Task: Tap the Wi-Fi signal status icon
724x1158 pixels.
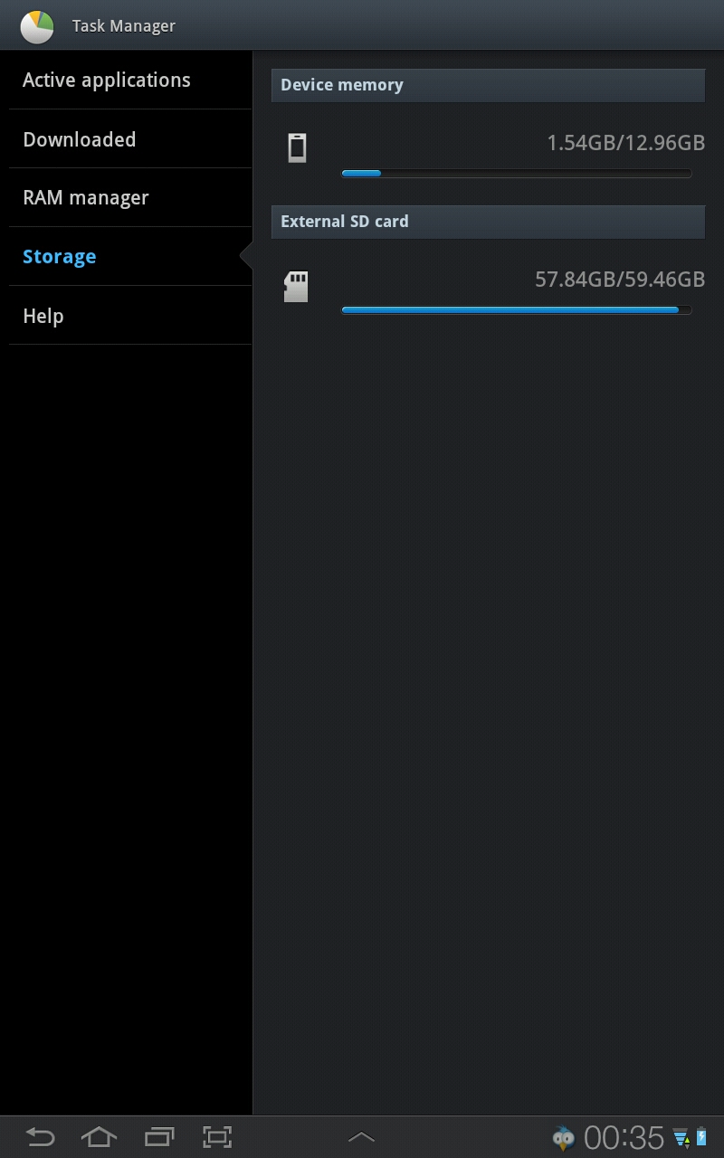Action: coord(681,1138)
